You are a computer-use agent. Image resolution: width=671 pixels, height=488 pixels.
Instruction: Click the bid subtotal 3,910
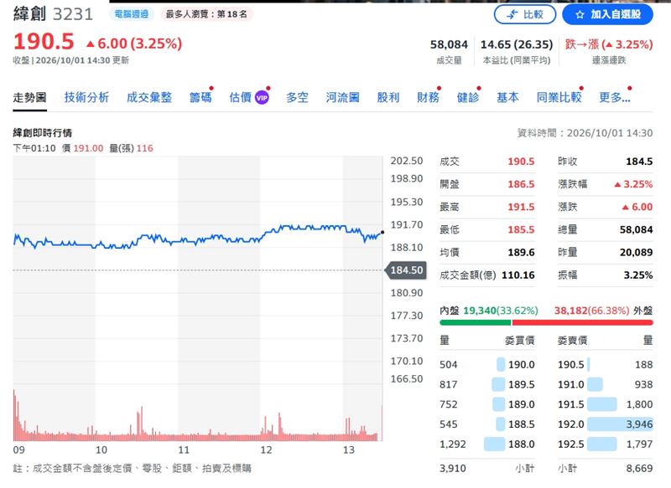453,469
